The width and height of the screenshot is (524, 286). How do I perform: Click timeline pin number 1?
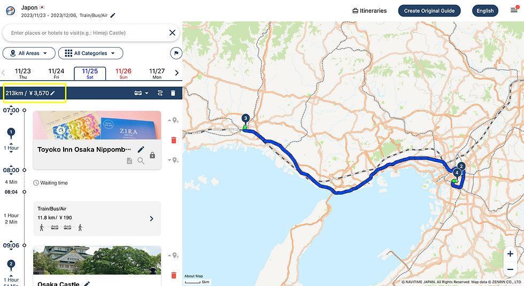click(x=11, y=133)
